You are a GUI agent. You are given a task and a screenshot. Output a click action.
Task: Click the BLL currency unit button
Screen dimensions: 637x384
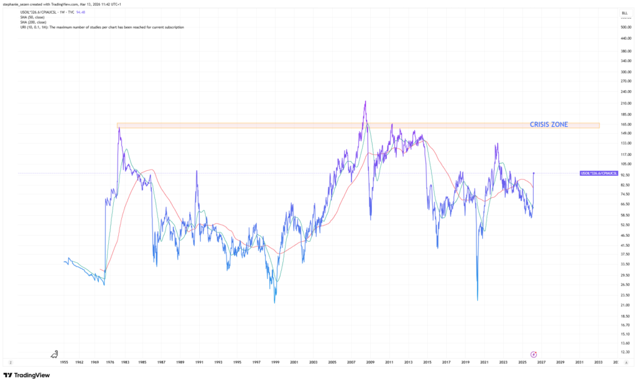point(624,12)
